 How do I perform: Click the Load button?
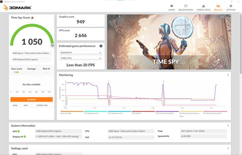coord(15,105)
